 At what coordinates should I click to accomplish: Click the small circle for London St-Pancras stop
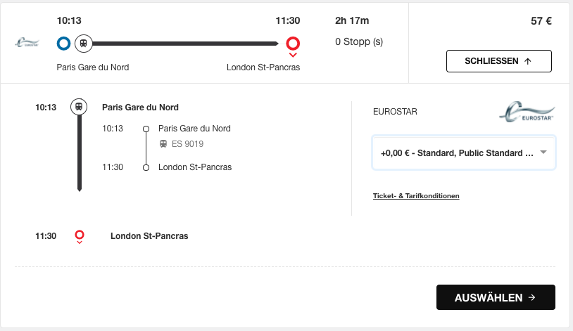pyautogui.click(x=146, y=167)
